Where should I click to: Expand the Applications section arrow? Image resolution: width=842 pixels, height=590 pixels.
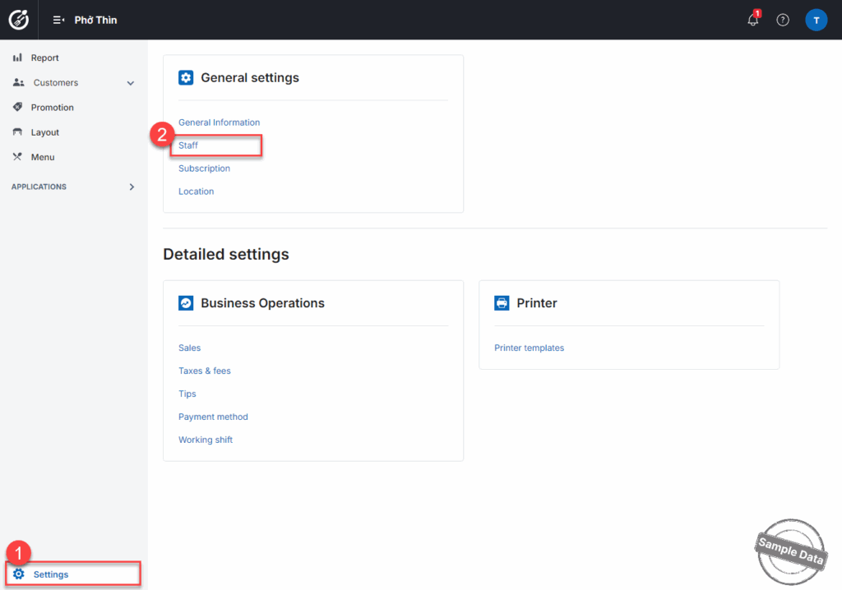[132, 187]
